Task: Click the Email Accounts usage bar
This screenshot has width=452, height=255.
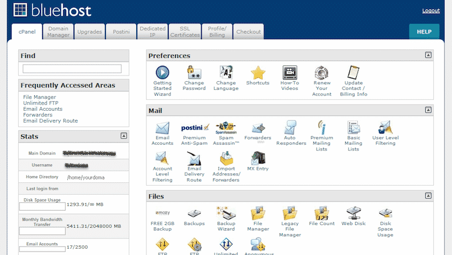Action: click(42, 249)
